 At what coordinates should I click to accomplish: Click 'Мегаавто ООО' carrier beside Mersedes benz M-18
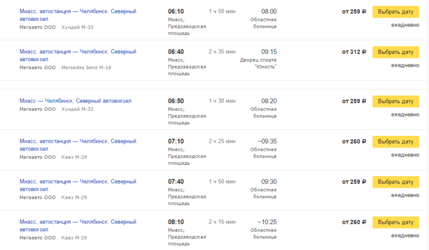tap(37, 67)
